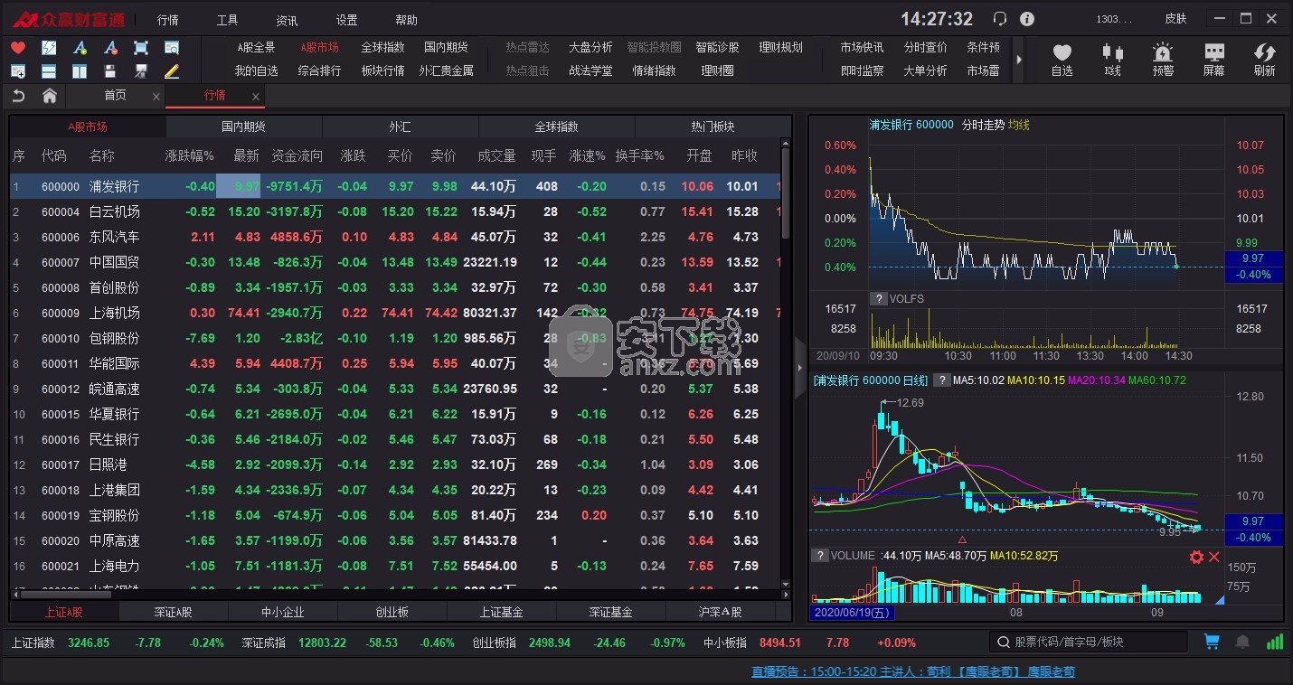This screenshot has width=1293, height=685.
Task: Expand the toolbar overflow arrow
Action: (x=1019, y=60)
